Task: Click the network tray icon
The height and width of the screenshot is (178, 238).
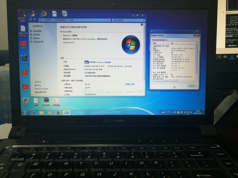Action: tap(188, 112)
